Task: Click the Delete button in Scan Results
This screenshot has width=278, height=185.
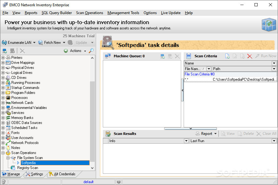Action: pos(246,134)
